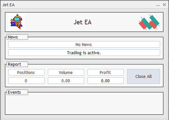
Task: Select the "No News" status field
Action: tap(84, 44)
